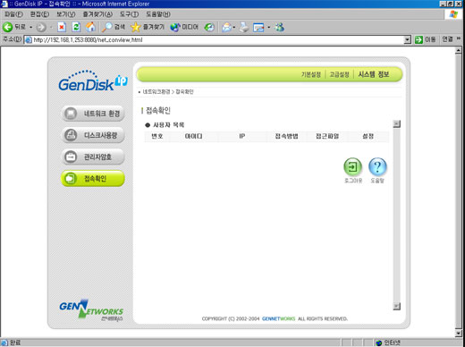Open the Search magnifier toolbar button

[x=114, y=27]
